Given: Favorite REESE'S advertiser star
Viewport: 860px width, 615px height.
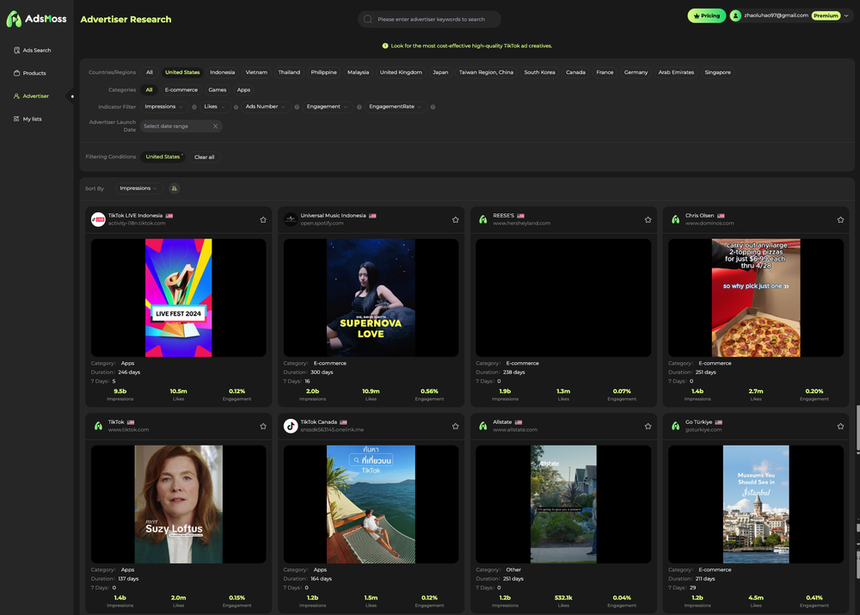Looking at the screenshot, I should [648, 220].
